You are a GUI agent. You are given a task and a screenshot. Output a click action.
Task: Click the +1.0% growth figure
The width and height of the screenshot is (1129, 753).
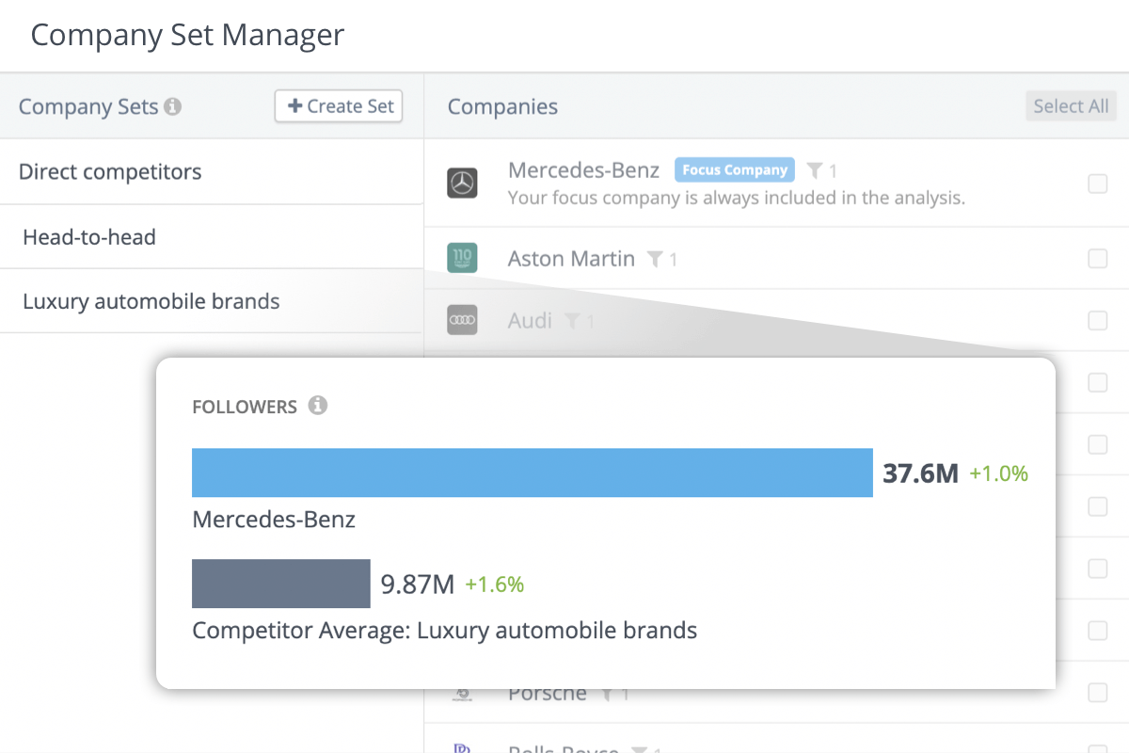[999, 474]
